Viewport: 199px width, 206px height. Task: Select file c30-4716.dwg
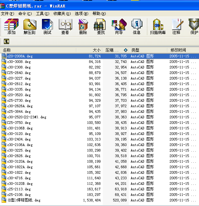click(19, 178)
